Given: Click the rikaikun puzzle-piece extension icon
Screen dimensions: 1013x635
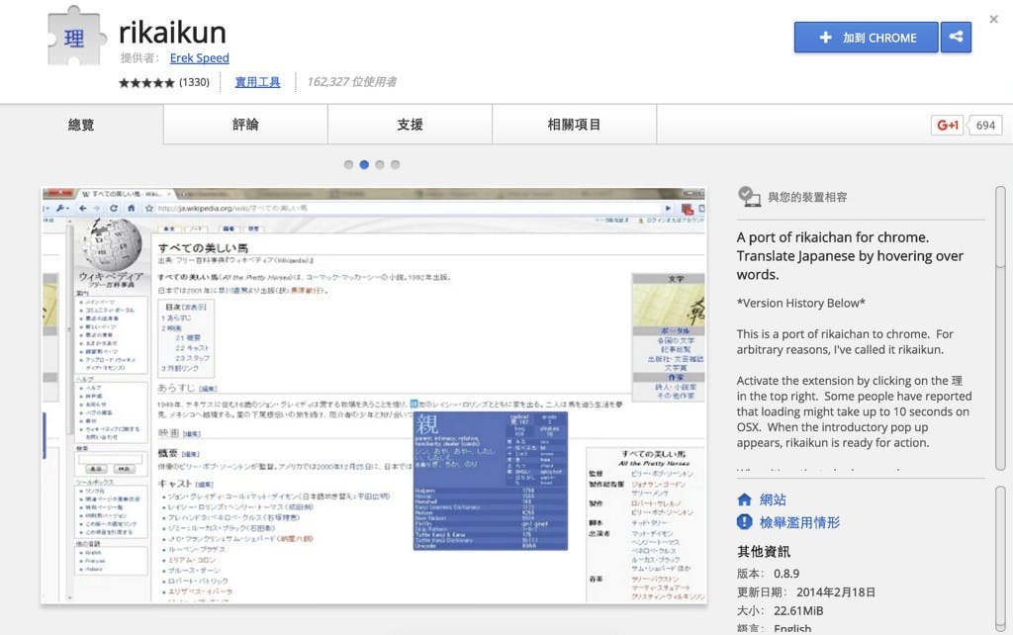Looking at the screenshot, I should (76, 37).
